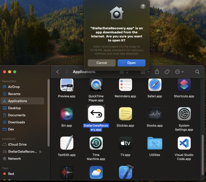206x182 pixels.
Task: Select Siri.app icon
Action: 67,114
